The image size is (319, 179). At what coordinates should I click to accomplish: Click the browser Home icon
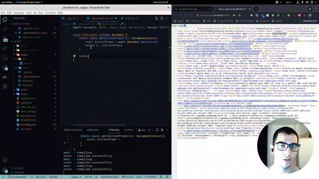pos(191,15)
